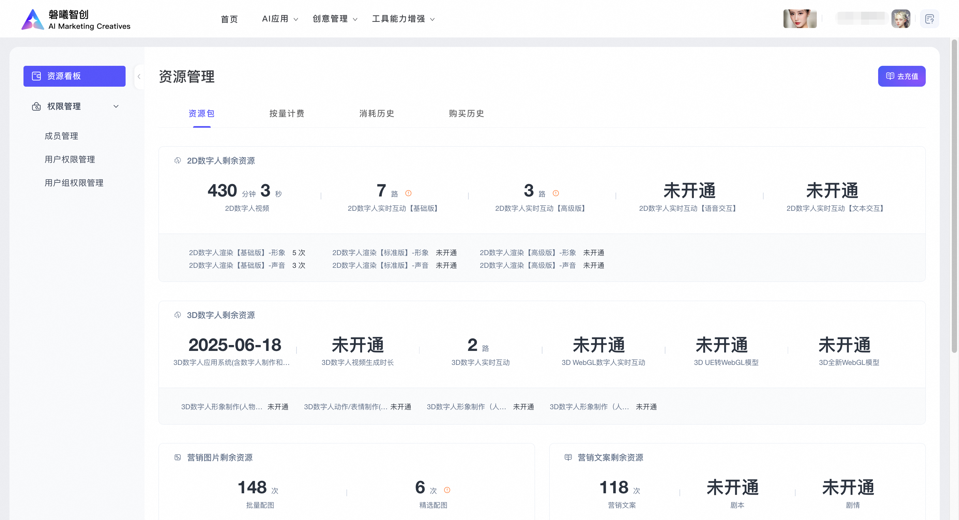Click 2D数字人渲染【高级版】-形象 row
Screen dimensions: 959x520
(542, 253)
